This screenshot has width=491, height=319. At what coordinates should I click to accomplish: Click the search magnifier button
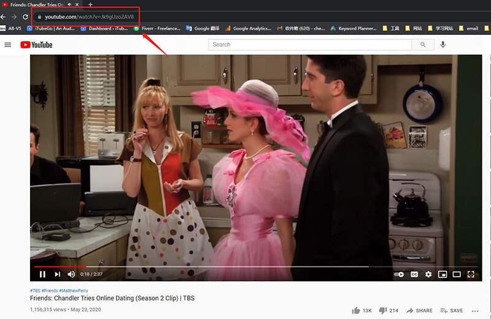(x=423, y=45)
